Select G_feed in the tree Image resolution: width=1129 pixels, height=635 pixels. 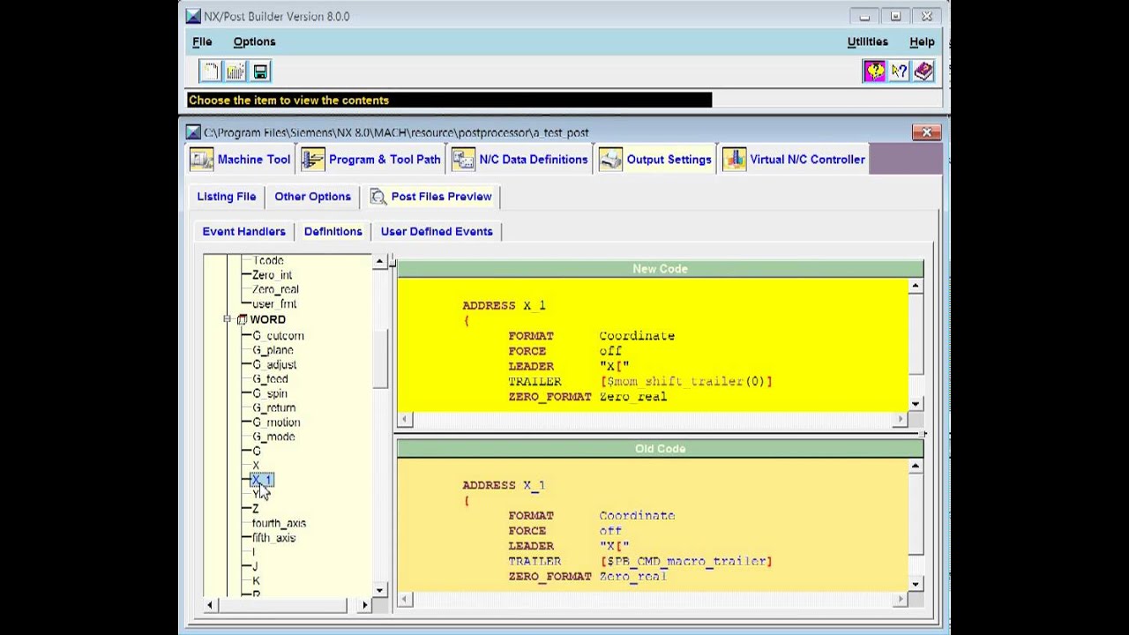pyautogui.click(x=270, y=379)
